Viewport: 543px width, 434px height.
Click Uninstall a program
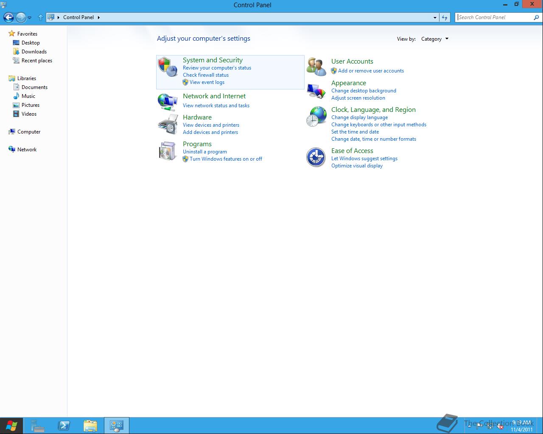click(205, 152)
